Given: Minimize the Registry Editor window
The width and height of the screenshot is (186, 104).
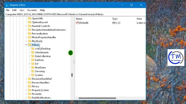Looking at the screenshot, I should click(x=122, y=5).
